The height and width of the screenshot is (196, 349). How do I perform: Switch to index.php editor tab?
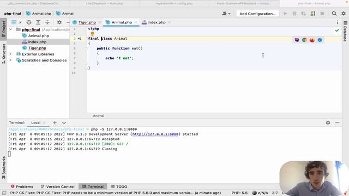[x=157, y=22]
